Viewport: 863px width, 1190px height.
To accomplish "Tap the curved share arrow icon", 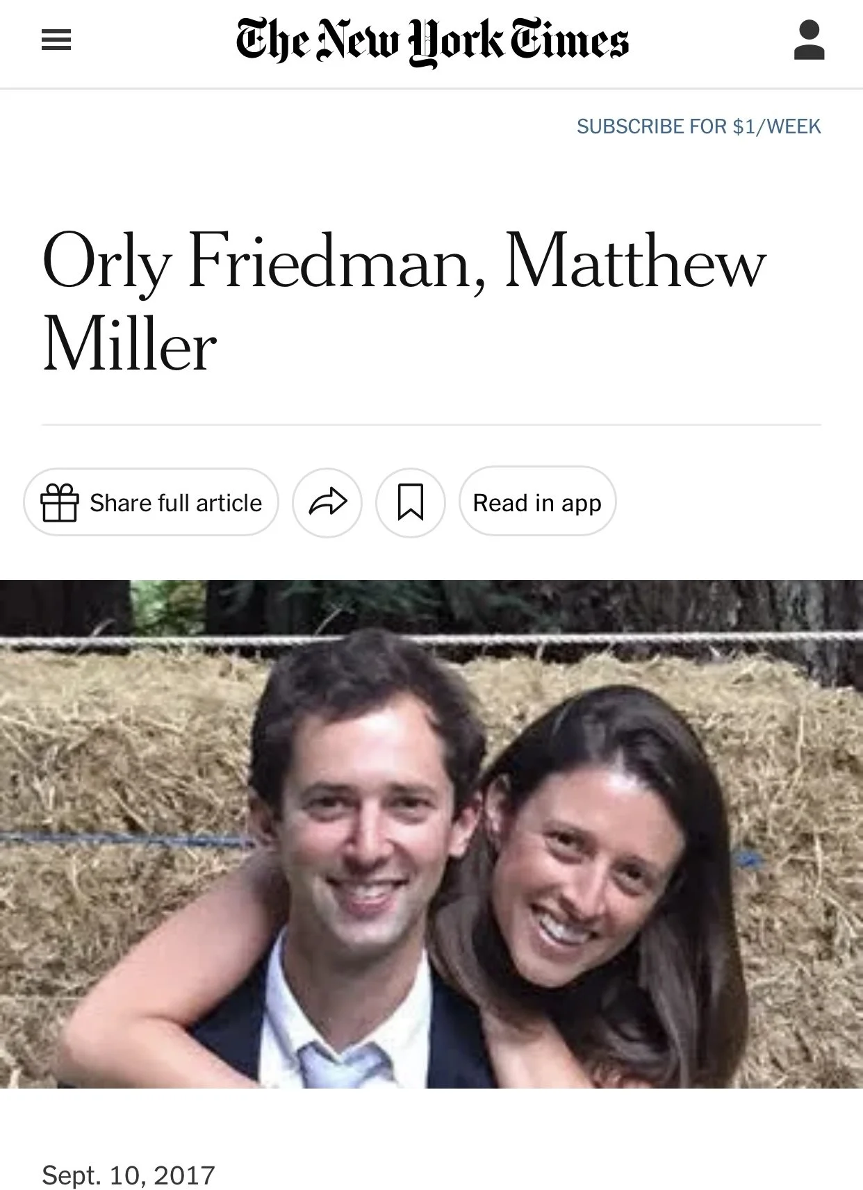I will 327,502.
